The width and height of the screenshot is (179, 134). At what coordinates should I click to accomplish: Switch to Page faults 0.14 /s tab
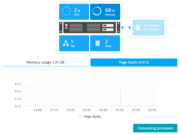click(x=134, y=62)
